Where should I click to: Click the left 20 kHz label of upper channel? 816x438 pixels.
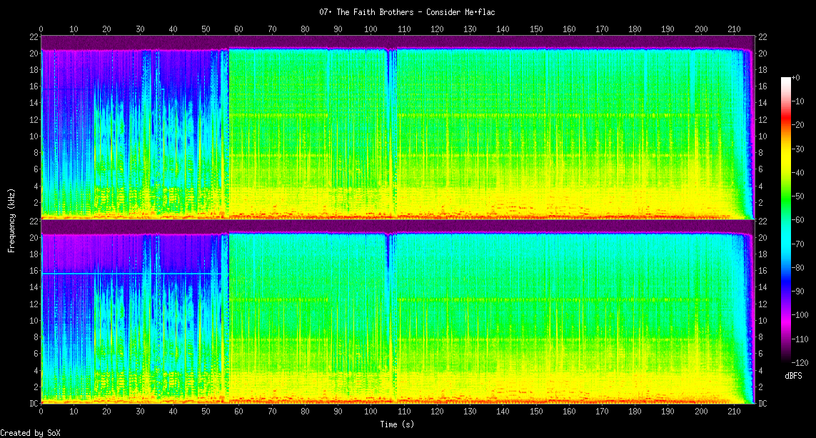(34, 54)
